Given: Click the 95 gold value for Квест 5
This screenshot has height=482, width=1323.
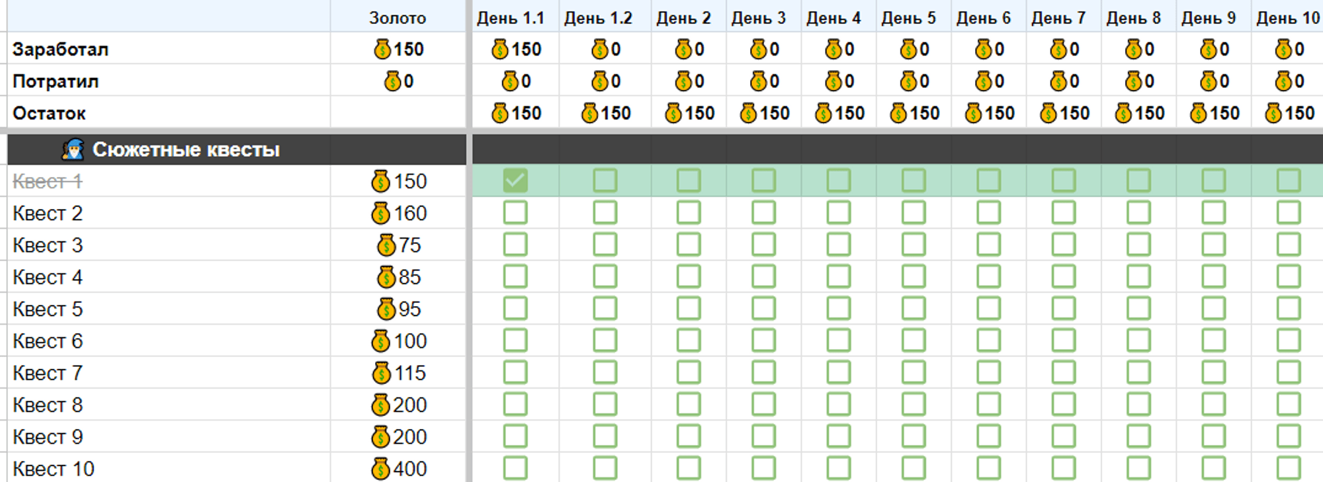Looking at the screenshot, I should click(409, 309).
